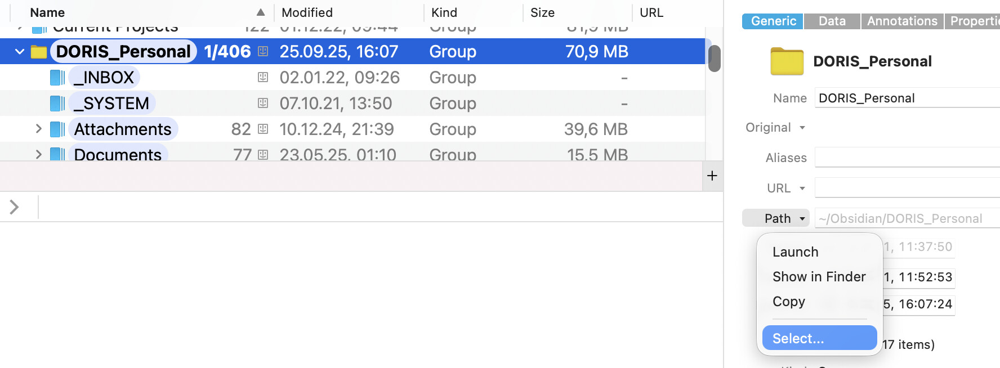Open the Original dropdown arrow
Viewport: 1000px width, 368px height.
click(x=802, y=128)
